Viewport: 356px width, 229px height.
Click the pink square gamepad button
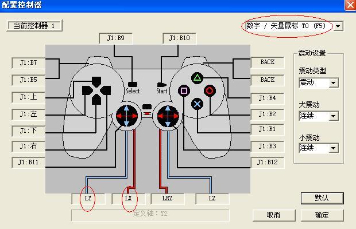point(184,90)
